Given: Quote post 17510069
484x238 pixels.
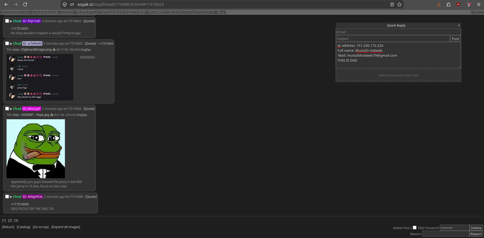Looking at the screenshot, I should (x=91, y=197).
